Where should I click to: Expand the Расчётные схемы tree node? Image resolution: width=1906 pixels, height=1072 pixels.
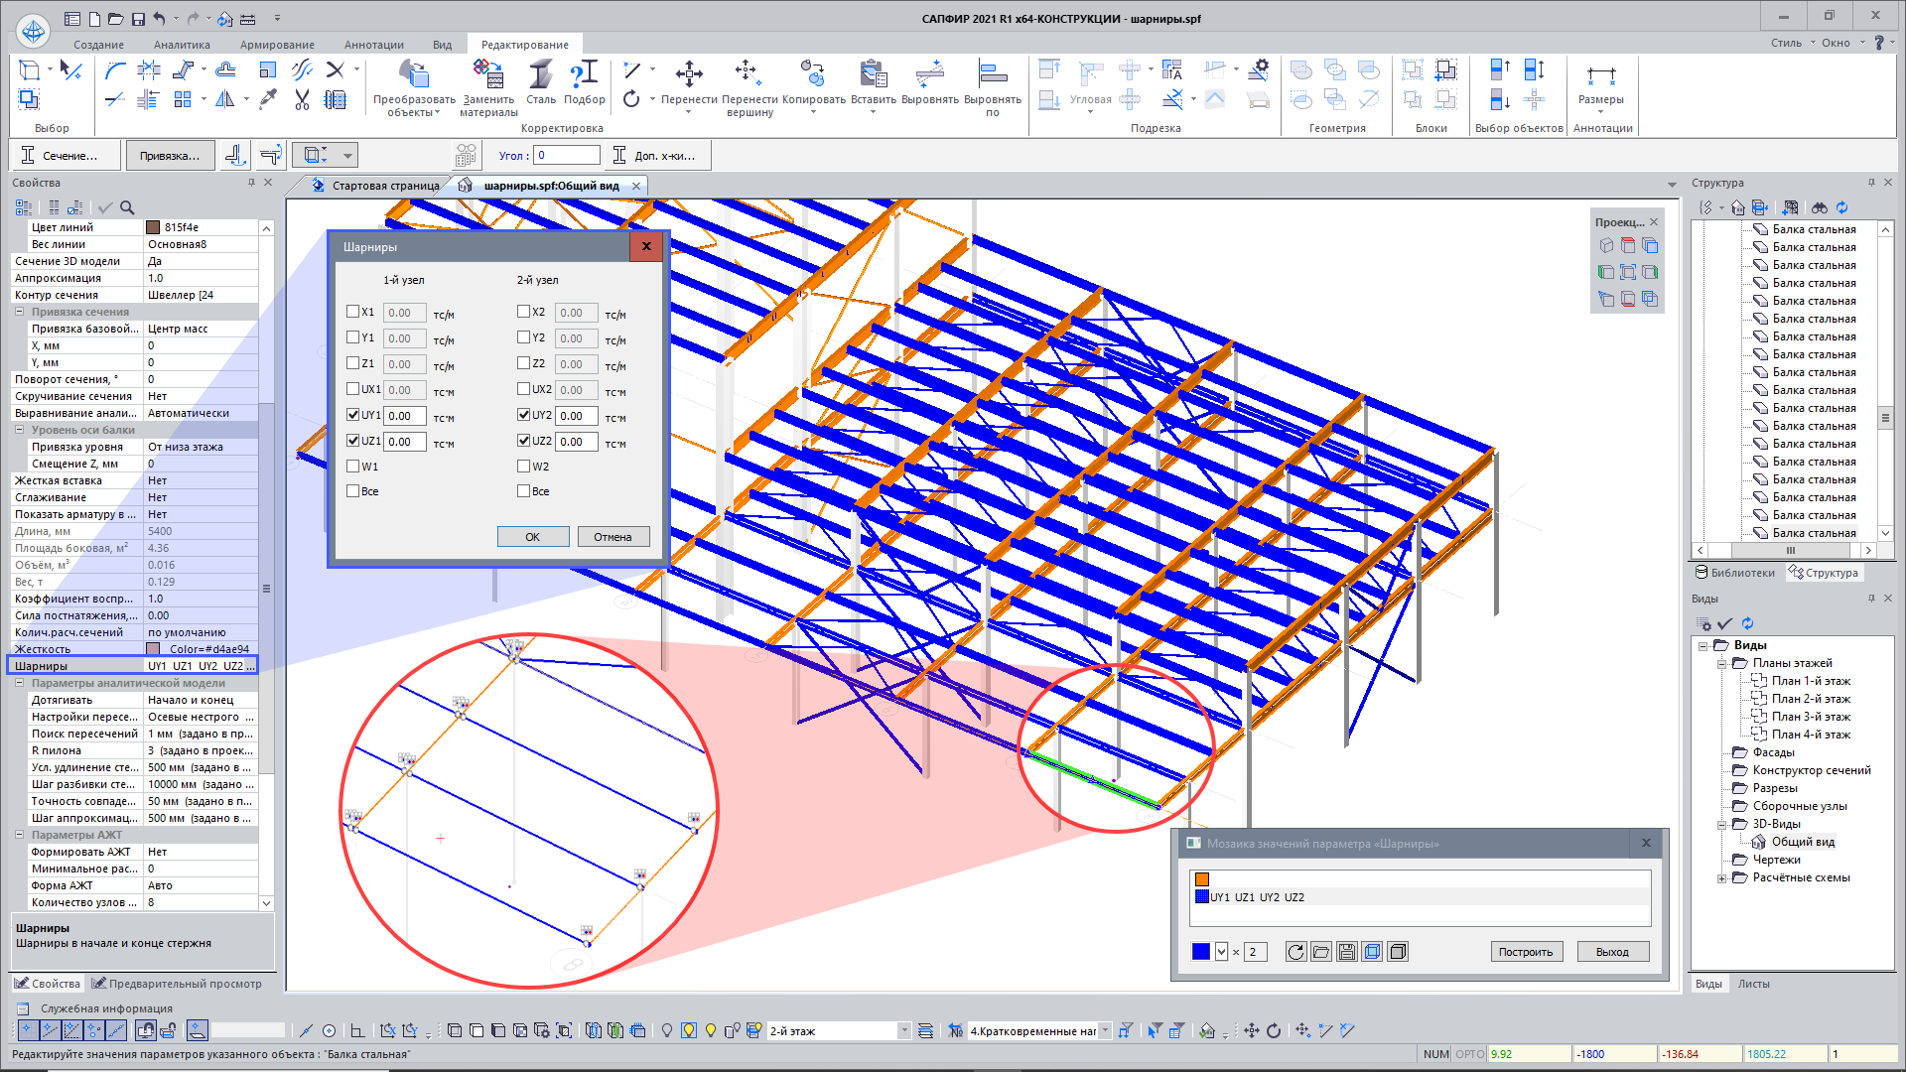pyautogui.click(x=1721, y=878)
